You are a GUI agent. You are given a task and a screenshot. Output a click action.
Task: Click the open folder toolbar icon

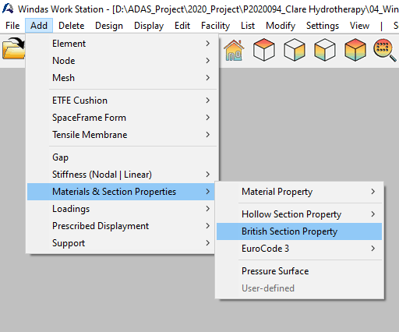(x=13, y=48)
